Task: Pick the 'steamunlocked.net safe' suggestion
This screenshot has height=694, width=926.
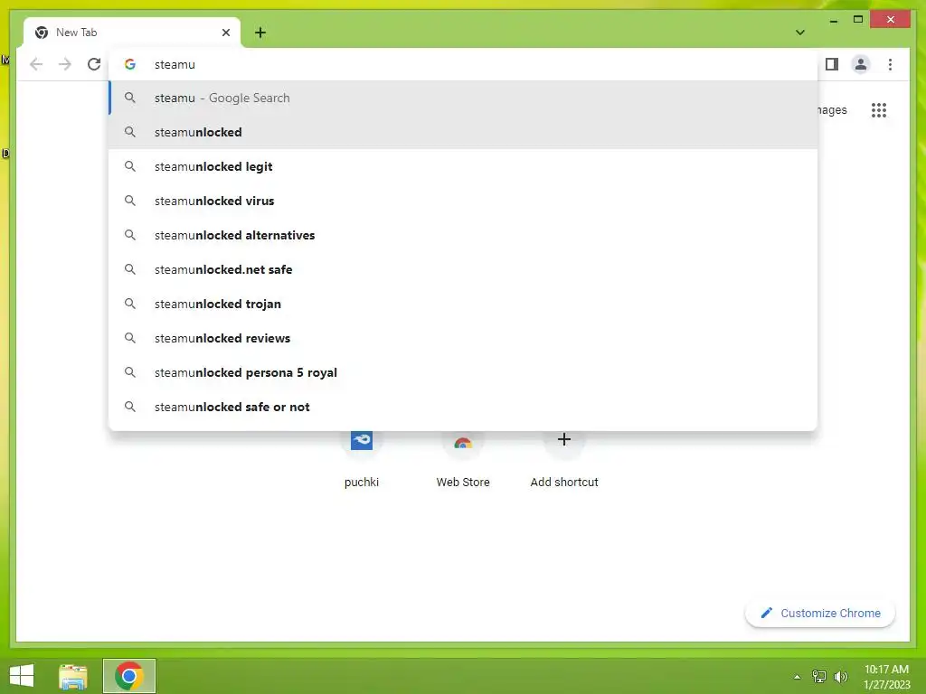Action: pos(463,269)
